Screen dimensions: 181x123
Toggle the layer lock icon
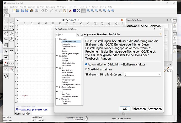tap(171, 71)
